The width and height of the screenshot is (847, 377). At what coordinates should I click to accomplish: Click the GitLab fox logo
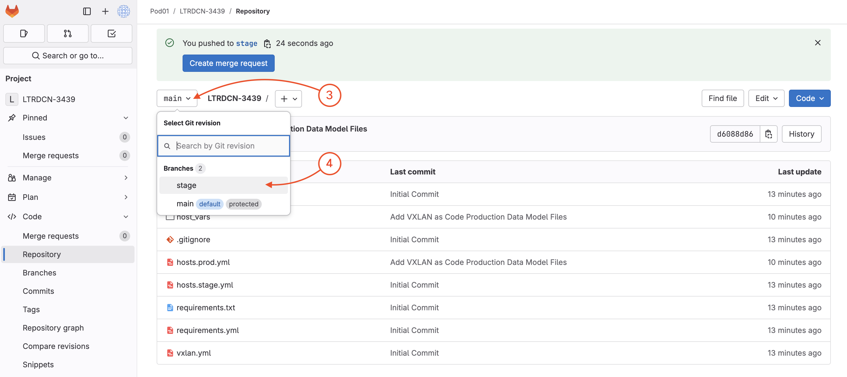tap(12, 11)
